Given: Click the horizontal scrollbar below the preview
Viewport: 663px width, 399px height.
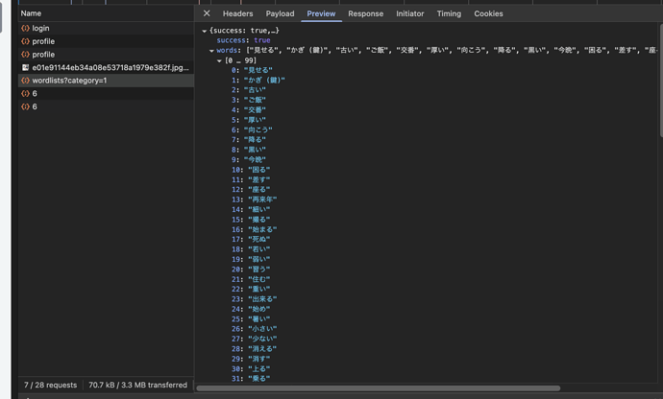Looking at the screenshot, I should point(378,388).
